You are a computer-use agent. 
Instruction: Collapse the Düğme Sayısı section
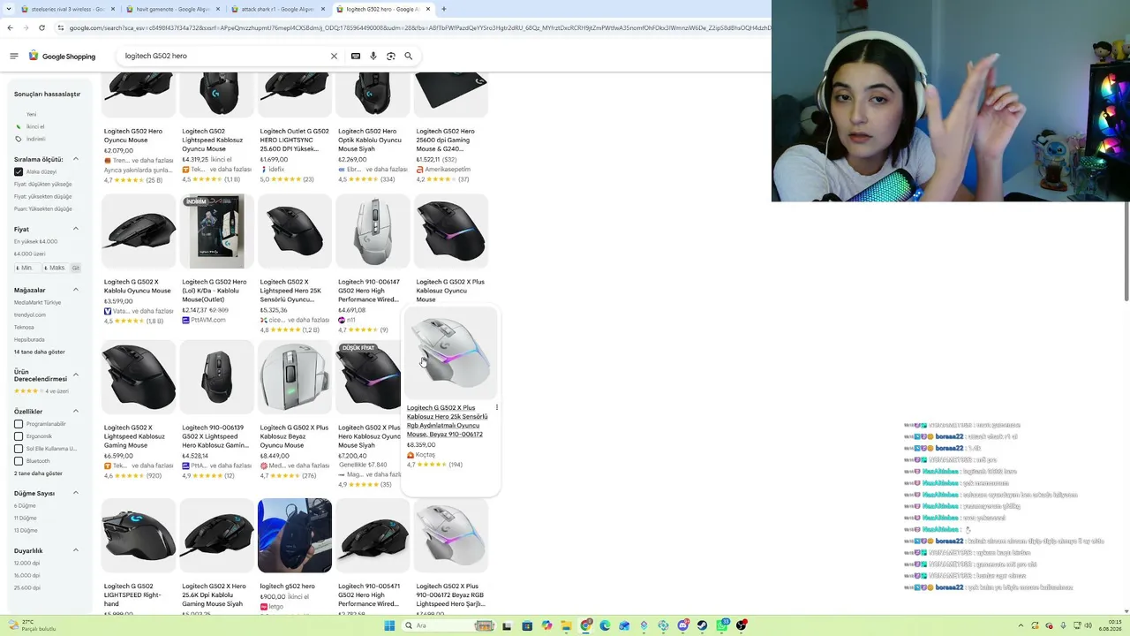point(76,493)
